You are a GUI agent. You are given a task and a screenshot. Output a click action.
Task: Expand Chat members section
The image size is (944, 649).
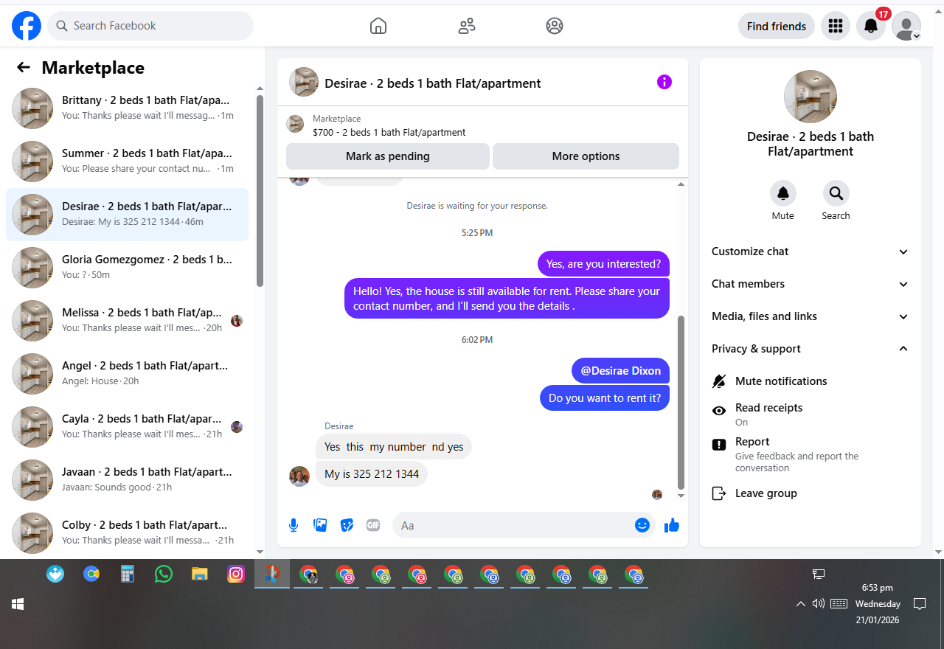coord(811,284)
